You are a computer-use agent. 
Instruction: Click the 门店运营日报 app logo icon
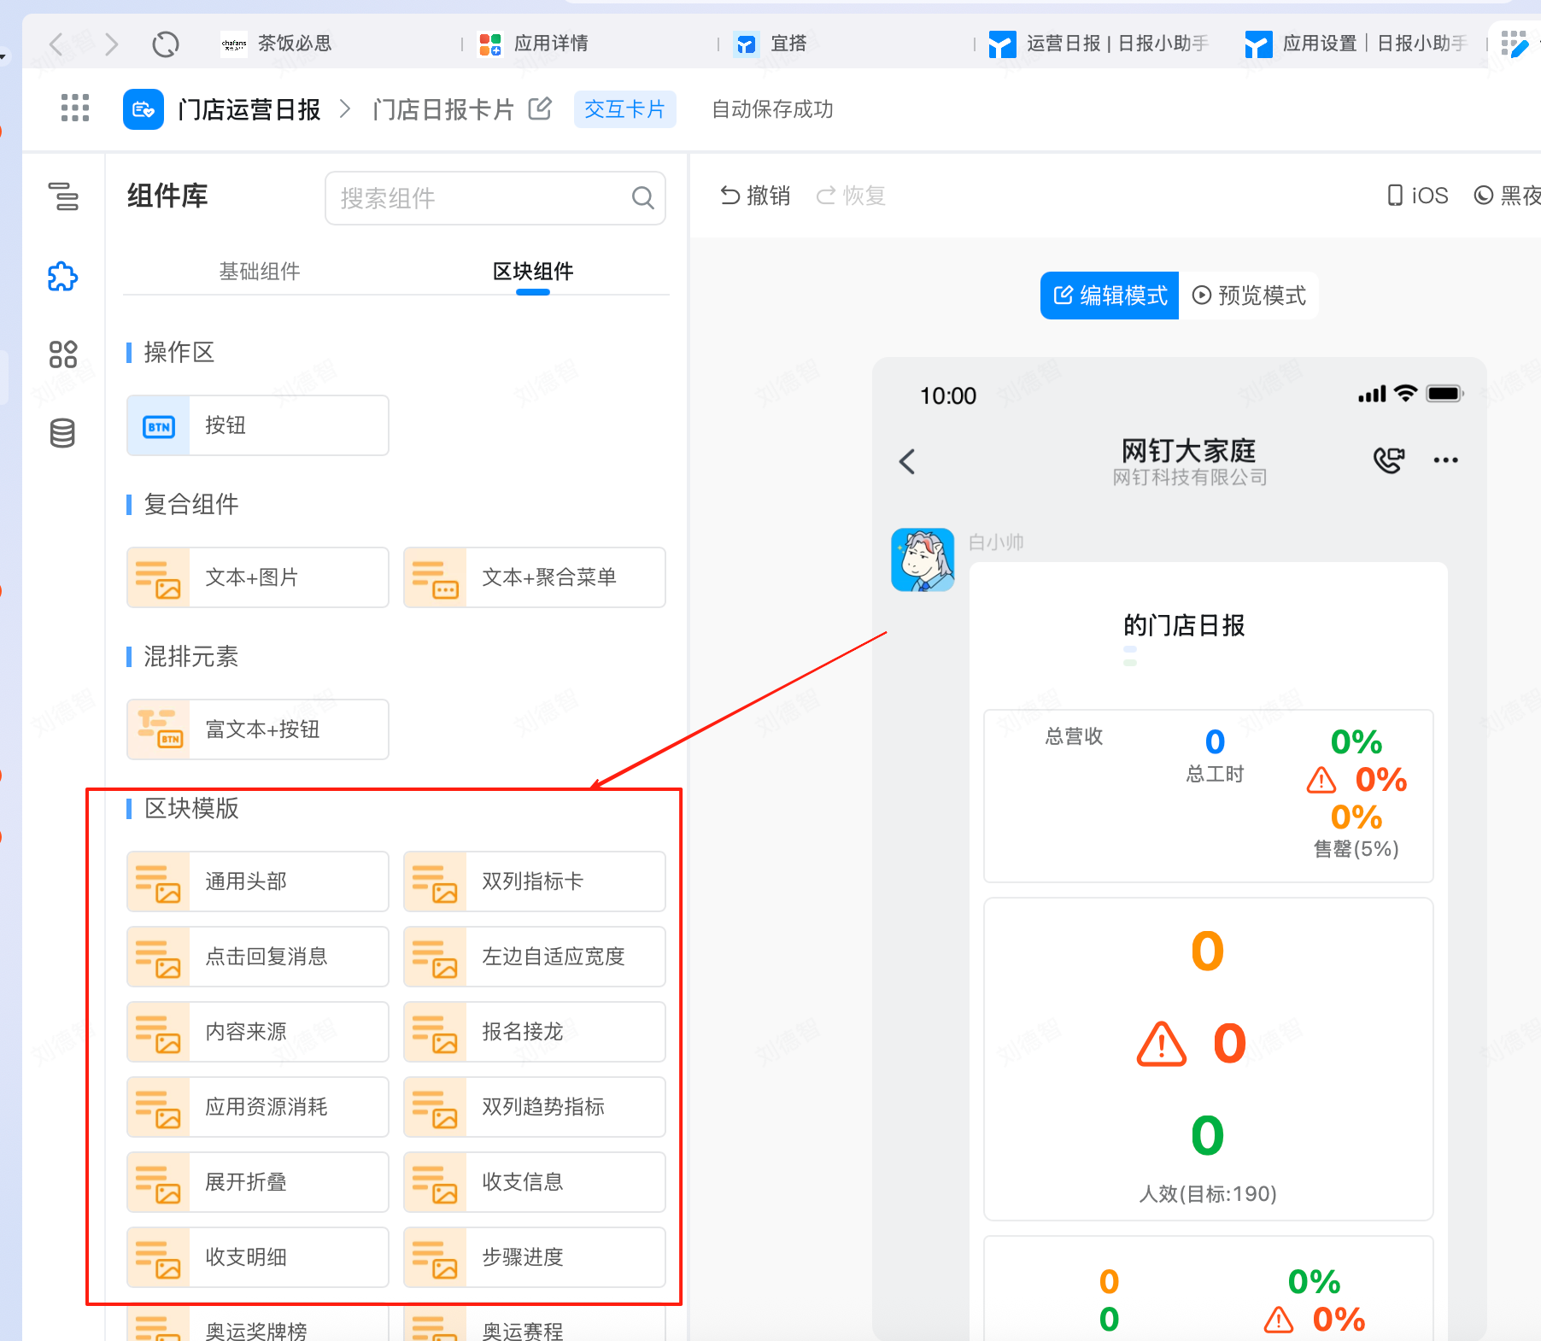[x=144, y=109]
